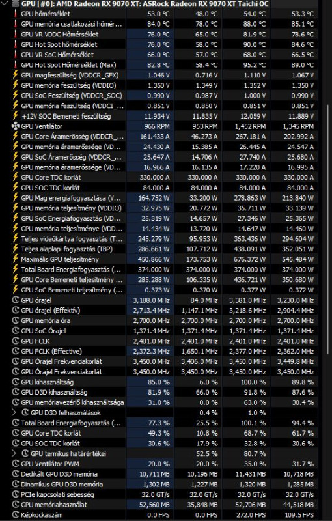
Task: Click lightning icon of Teljes alaplapi fogyasztás (TBP)
Action: [x=15, y=249]
